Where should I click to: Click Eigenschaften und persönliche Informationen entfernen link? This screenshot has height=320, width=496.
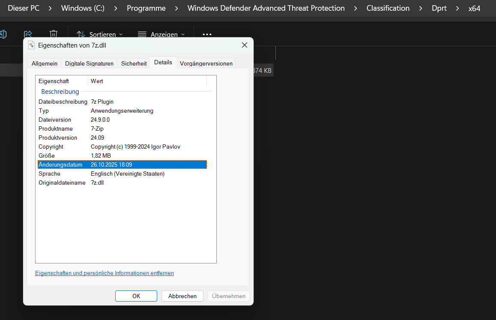coord(105,273)
